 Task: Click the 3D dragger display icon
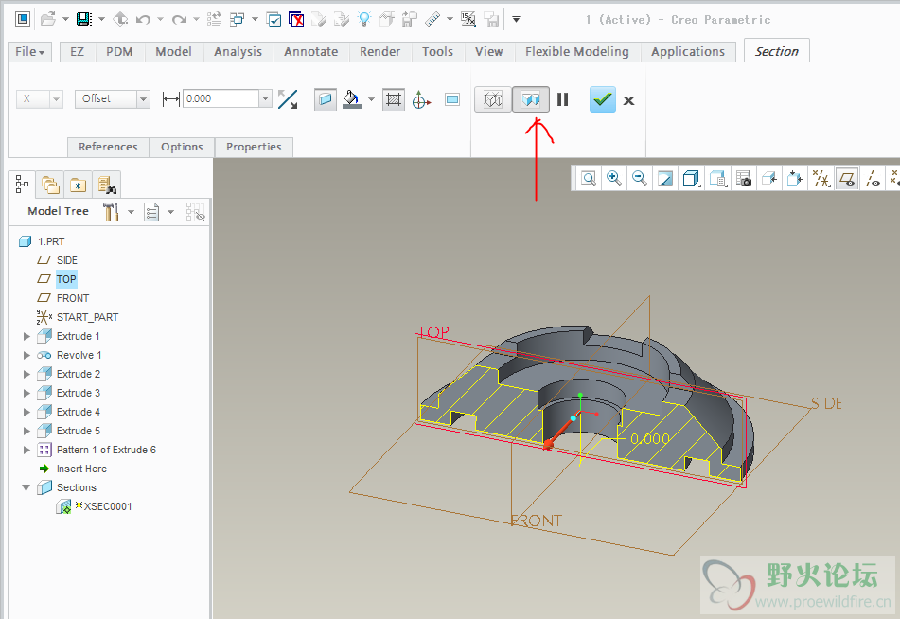(x=422, y=100)
